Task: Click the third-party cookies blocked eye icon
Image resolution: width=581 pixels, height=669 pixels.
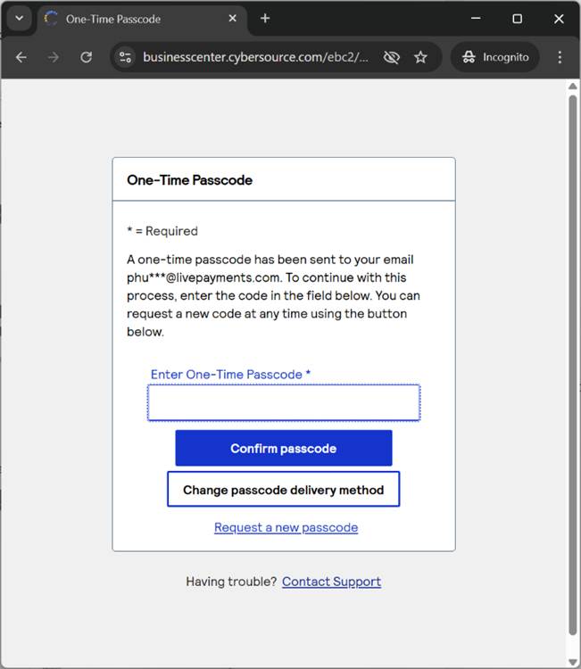Action: 391,57
